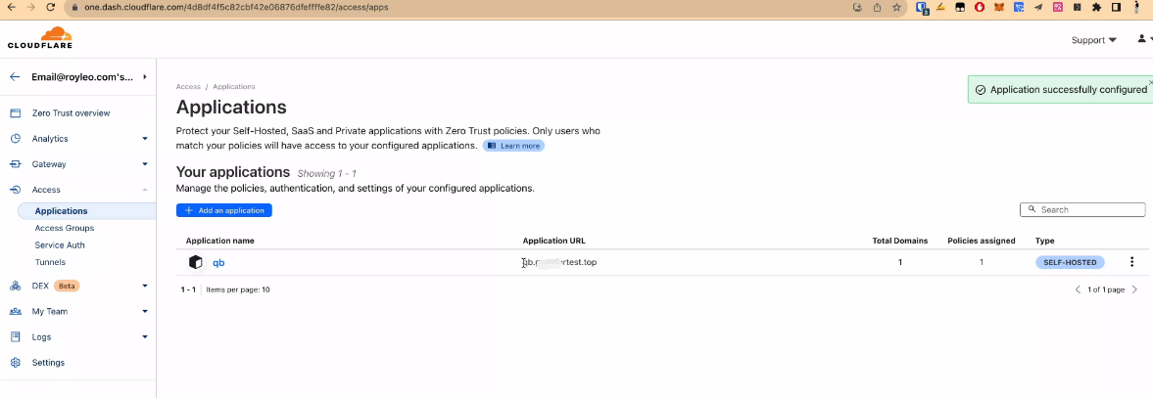Viewport: 1153px width, 398px height.
Task: Open the user account profile icon
Action: pyautogui.click(x=1141, y=39)
